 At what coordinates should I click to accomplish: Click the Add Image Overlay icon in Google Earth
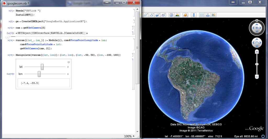coord(157,15)
